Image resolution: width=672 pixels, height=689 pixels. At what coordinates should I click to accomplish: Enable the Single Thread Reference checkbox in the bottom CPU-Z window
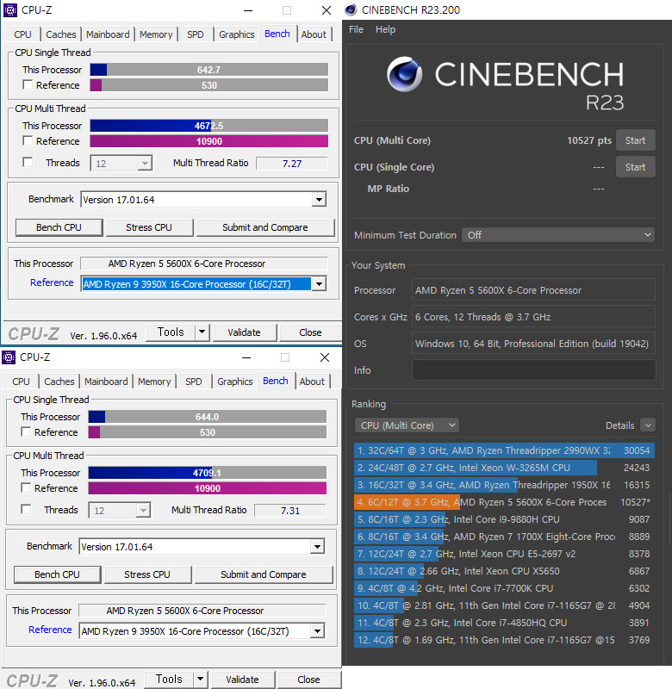(26, 431)
